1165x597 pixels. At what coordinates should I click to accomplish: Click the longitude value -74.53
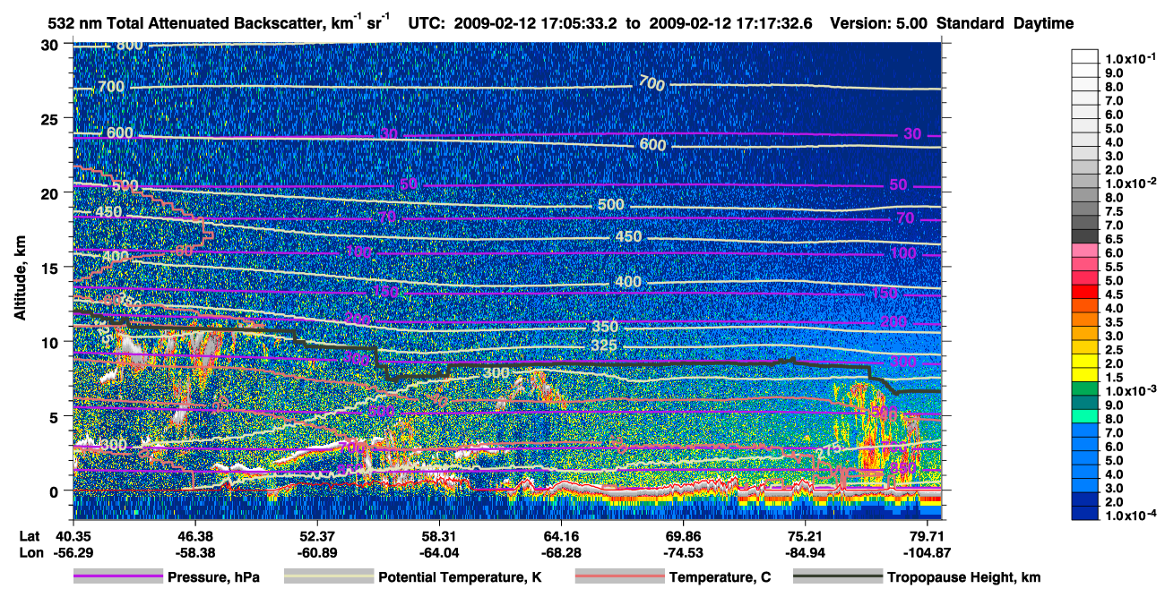[x=683, y=552]
